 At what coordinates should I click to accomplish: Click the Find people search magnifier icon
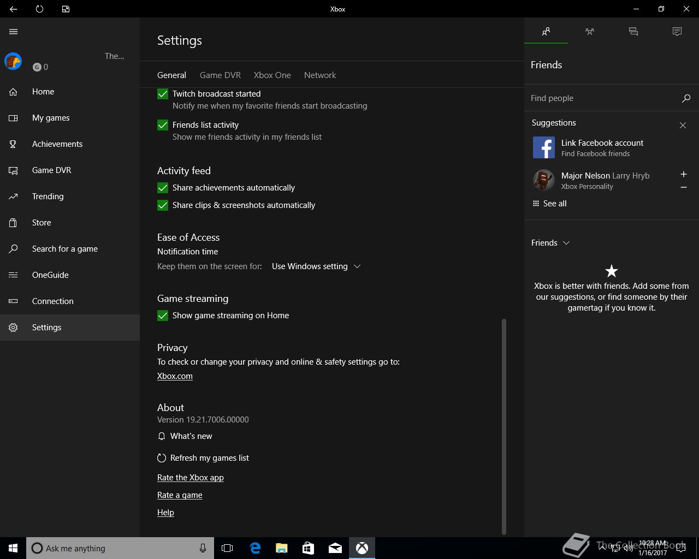tap(686, 98)
